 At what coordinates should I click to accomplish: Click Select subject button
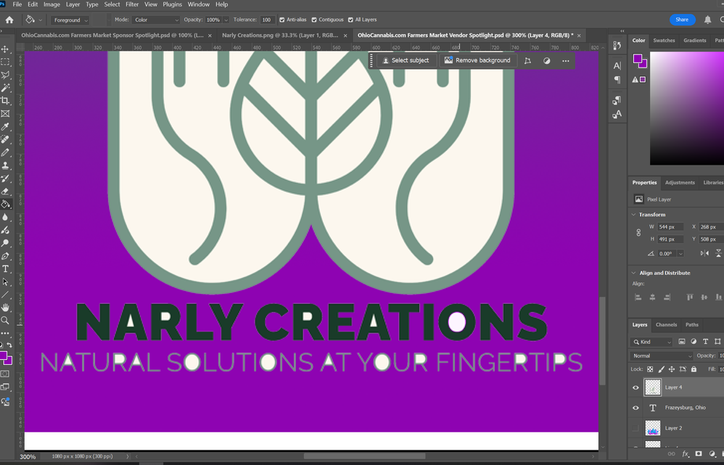(x=406, y=60)
